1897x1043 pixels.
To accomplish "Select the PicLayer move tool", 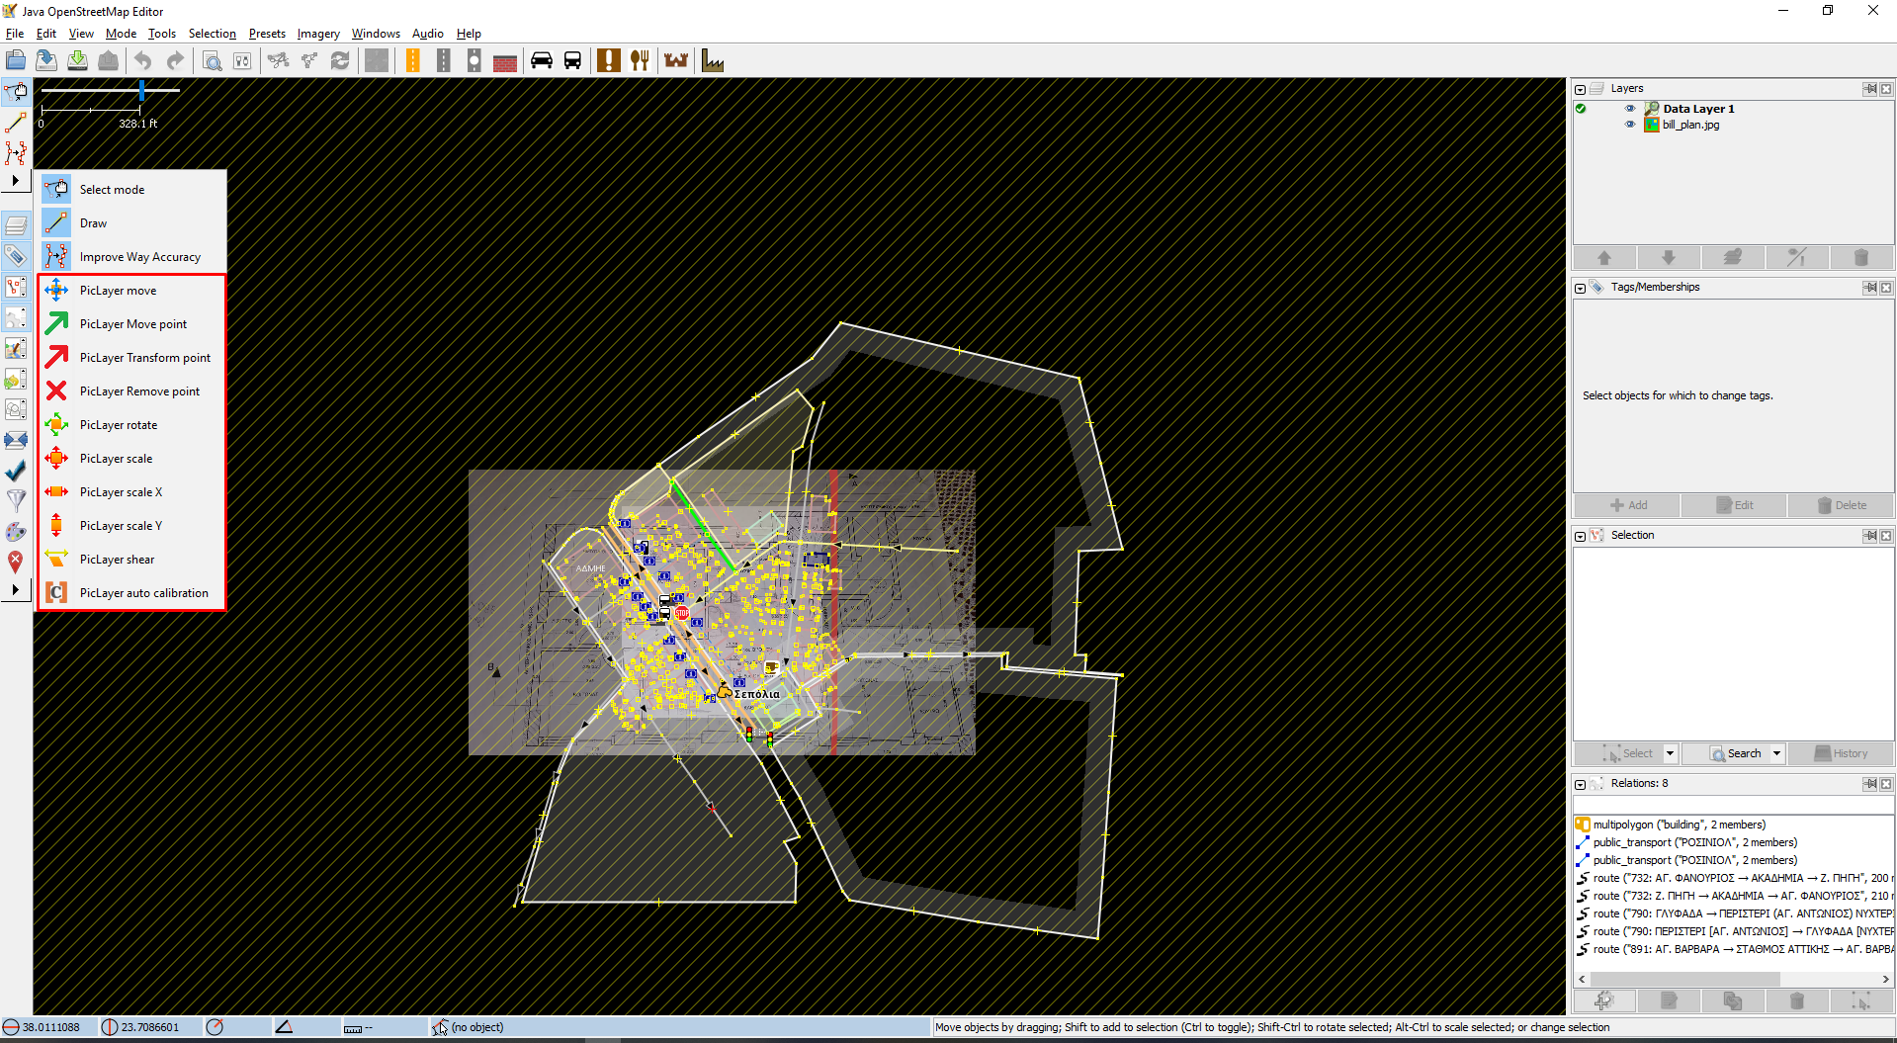I will pyautogui.click(x=118, y=291).
